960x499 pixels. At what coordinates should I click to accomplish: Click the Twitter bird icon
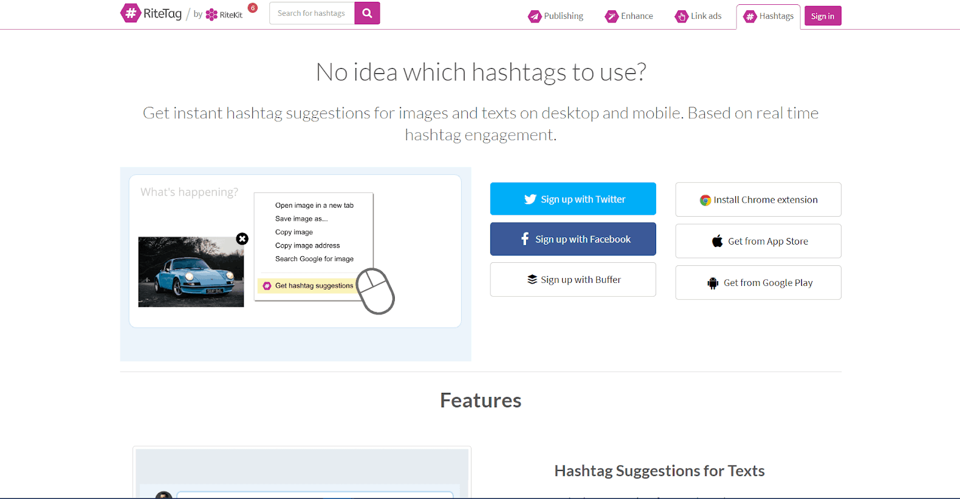[x=530, y=199]
